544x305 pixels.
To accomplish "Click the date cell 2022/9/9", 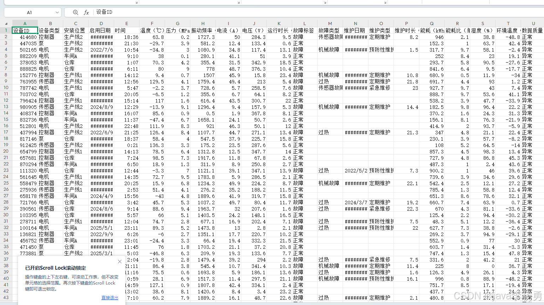I will [101, 234].
